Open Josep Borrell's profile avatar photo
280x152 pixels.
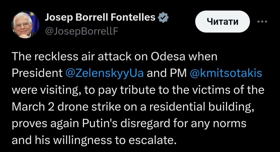(25, 25)
